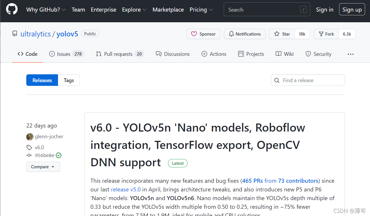The image size is (370, 216).
Task: Expand the Pricing dropdown
Action: coord(201,10)
